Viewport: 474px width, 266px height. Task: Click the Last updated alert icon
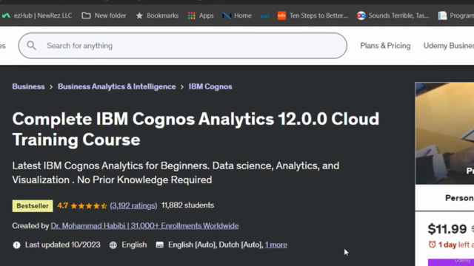(16, 245)
